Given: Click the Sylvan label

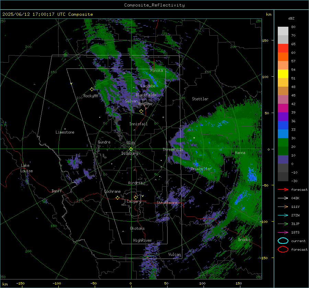Looking at the screenshot, I should [x=131, y=101].
